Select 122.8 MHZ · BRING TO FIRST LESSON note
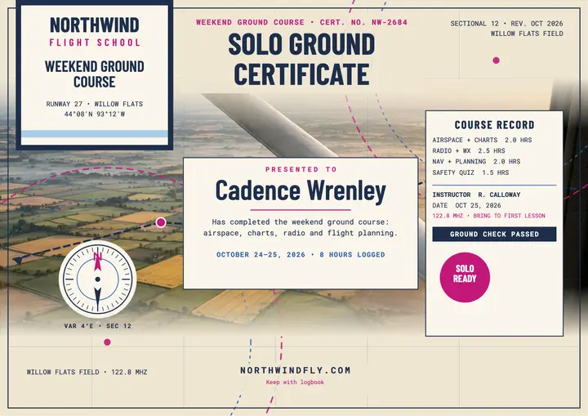 tap(488, 216)
